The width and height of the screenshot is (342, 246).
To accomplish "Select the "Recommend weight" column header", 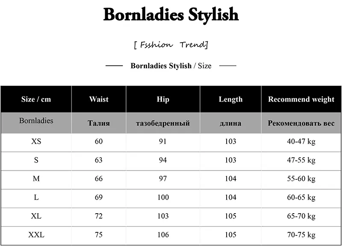I will click(x=301, y=99).
